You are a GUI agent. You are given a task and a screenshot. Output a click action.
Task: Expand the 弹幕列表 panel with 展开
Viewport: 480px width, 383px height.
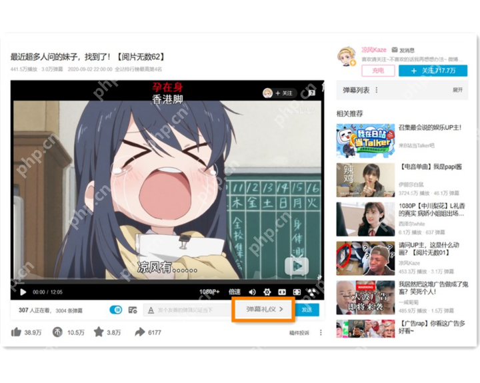[457, 90]
